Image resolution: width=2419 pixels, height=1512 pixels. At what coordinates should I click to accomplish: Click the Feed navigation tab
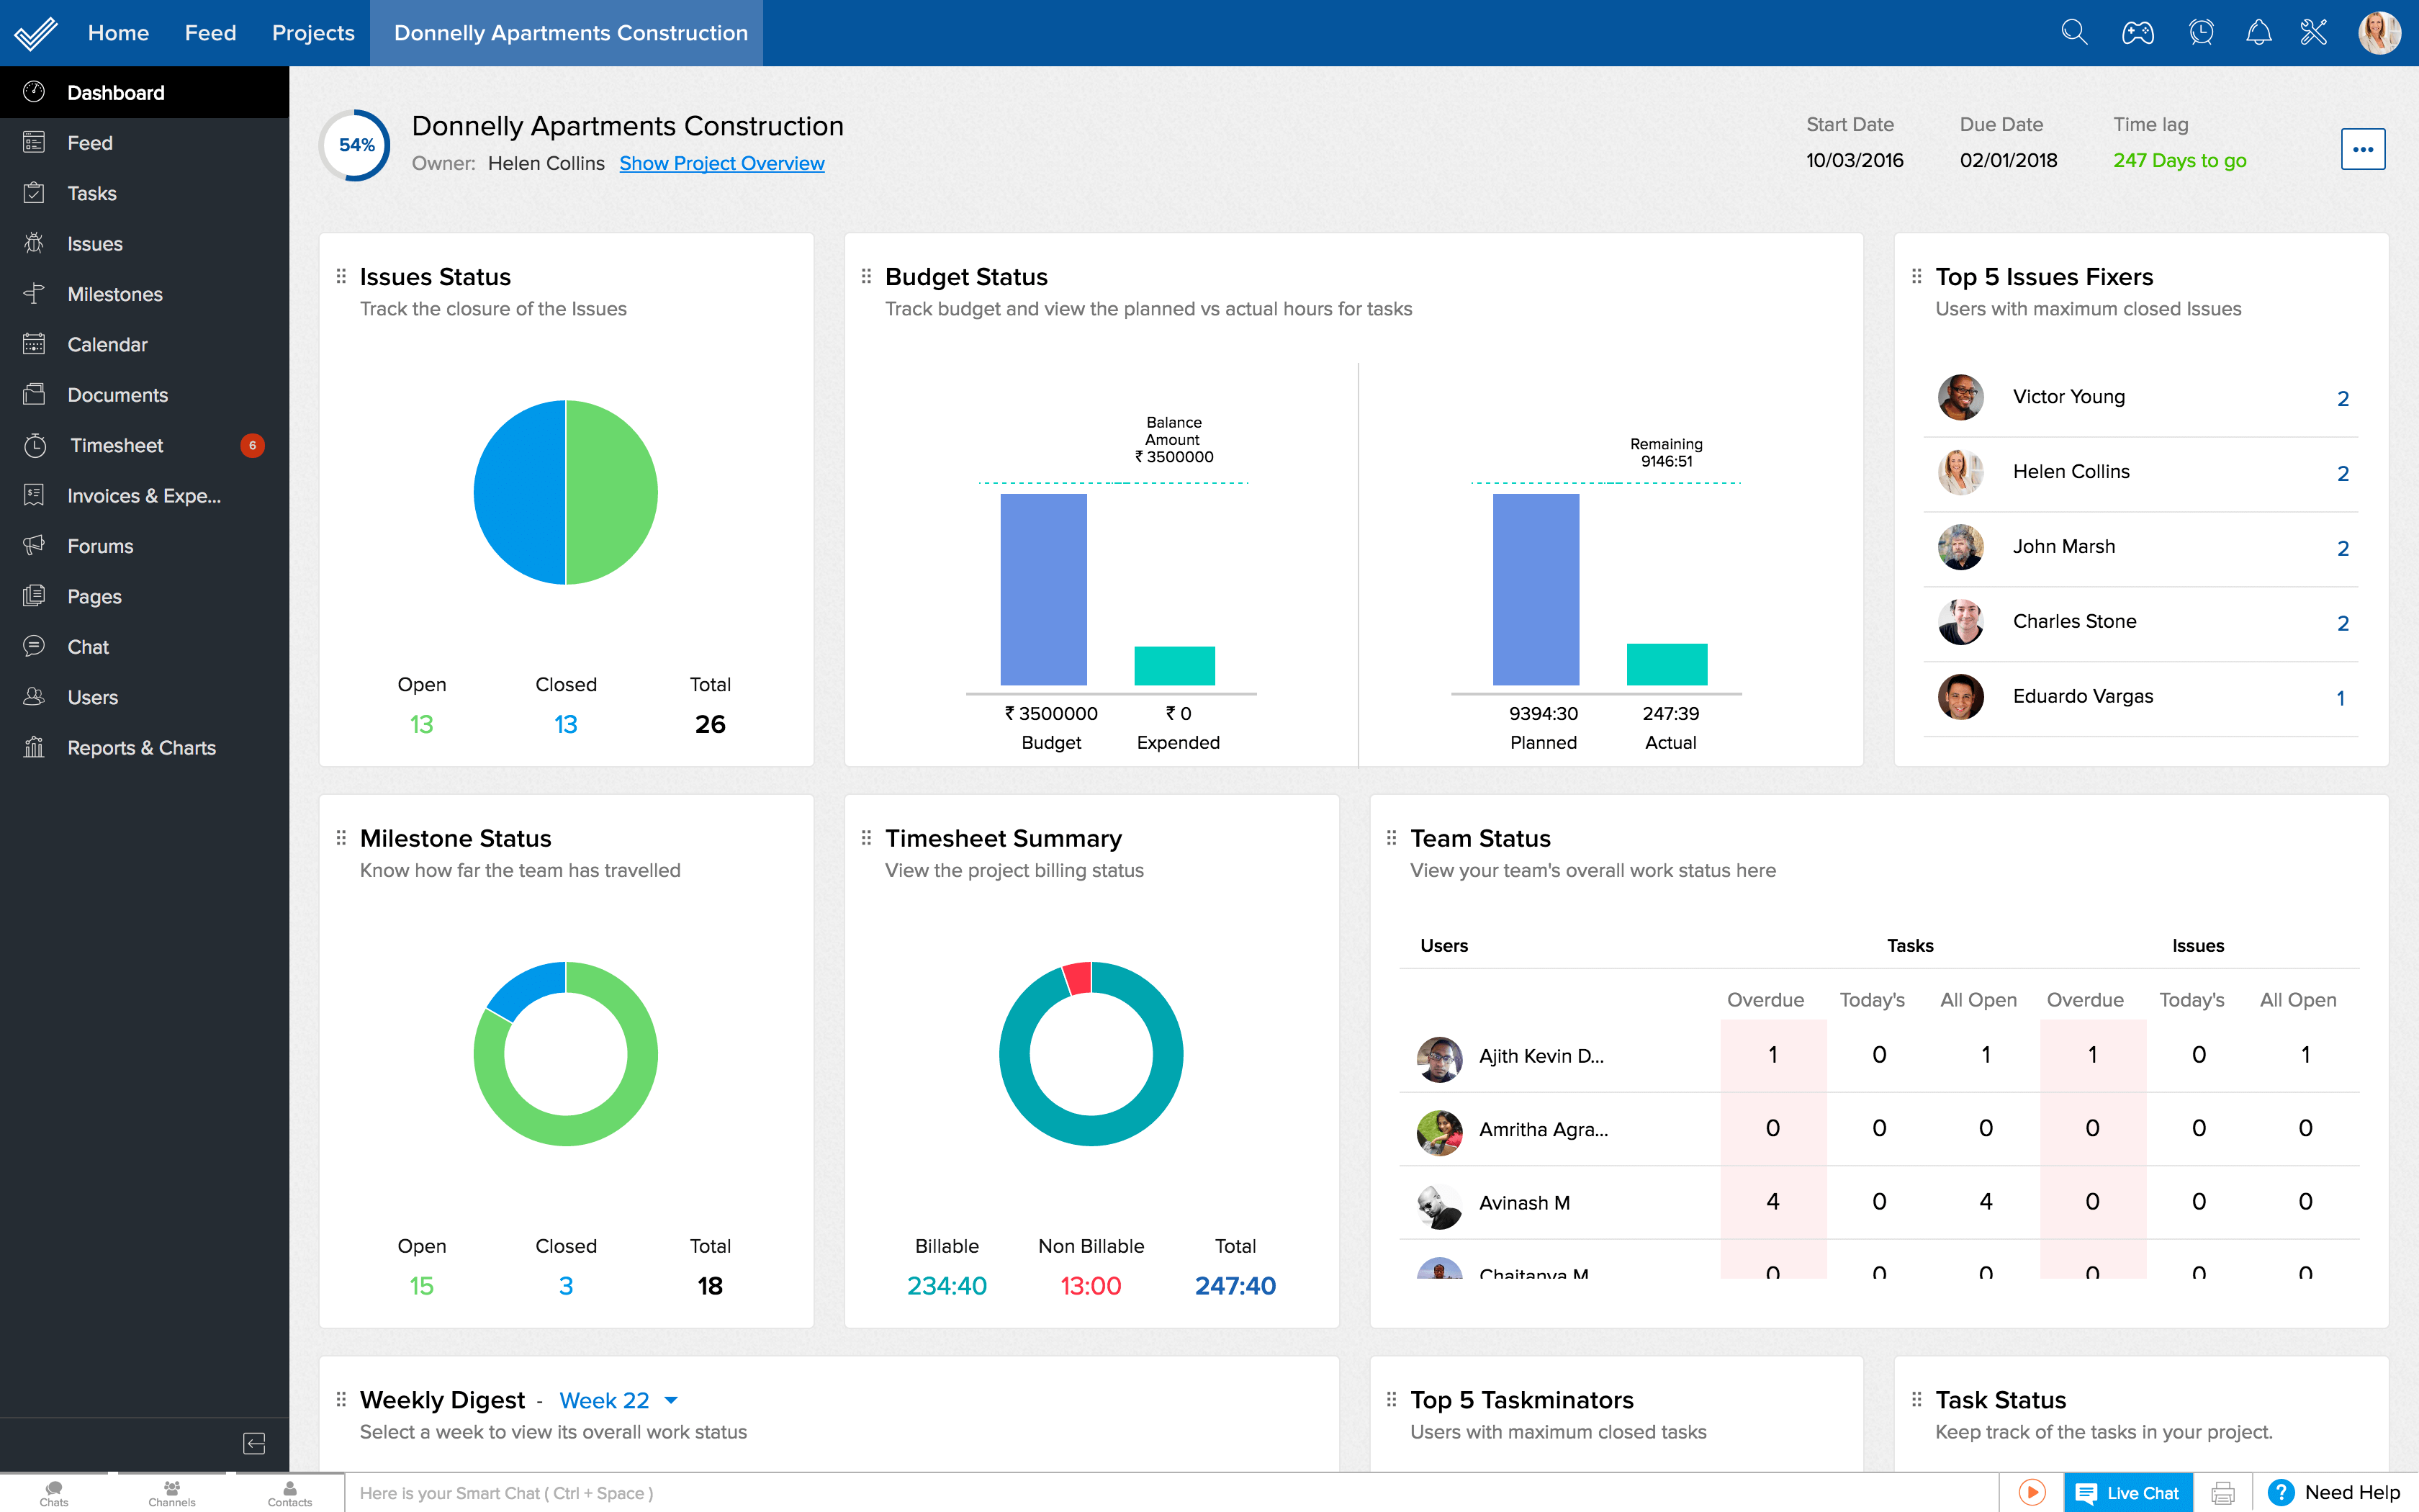(x=209, y=32)
